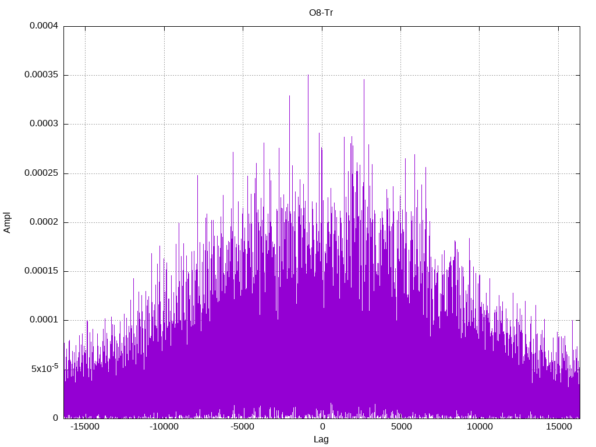The image size is (596, 447).
Task: Click the x-axis tick label 5000
Action: point(401,427)
